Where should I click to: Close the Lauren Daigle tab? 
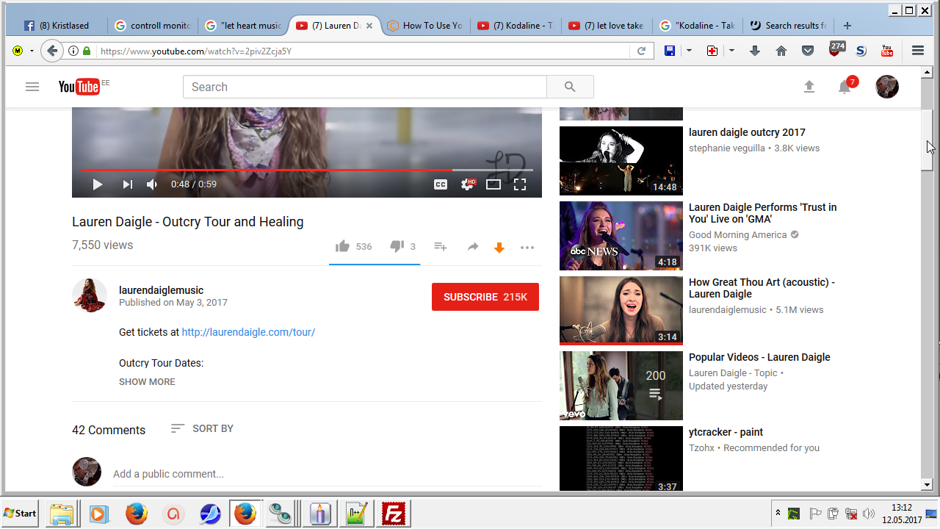pyautogui.click(x=369, y=26)
